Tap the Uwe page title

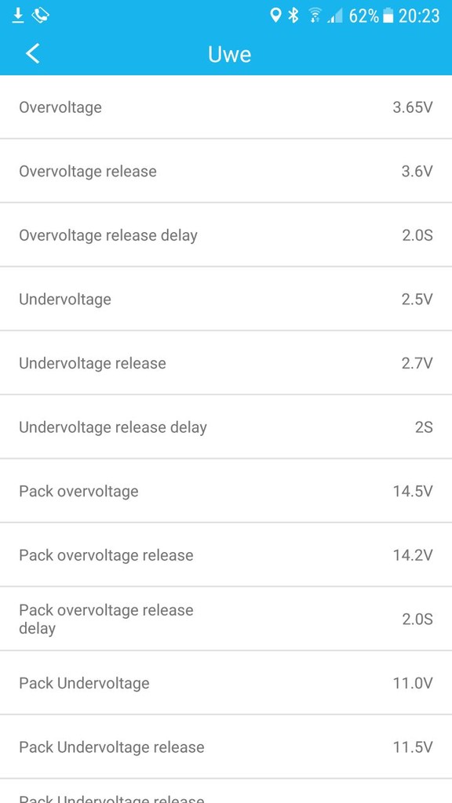pos(230,54)
